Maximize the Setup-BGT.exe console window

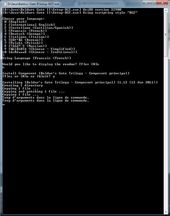[x=153, y=3]
